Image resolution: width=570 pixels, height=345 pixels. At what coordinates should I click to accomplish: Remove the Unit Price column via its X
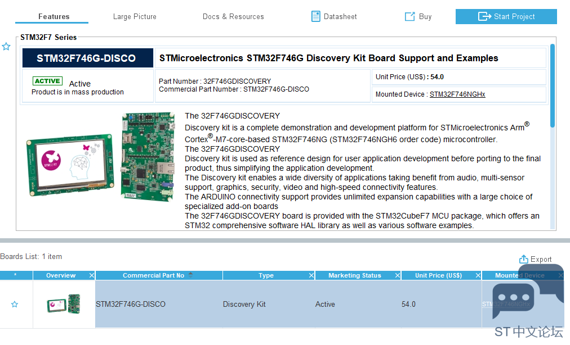[x=478, y=276]
